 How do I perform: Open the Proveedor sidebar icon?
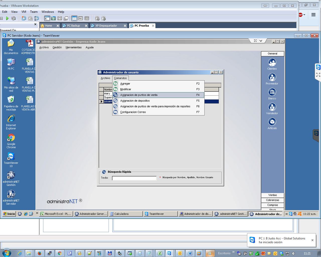pyautogui.click(x=272, y=77)
